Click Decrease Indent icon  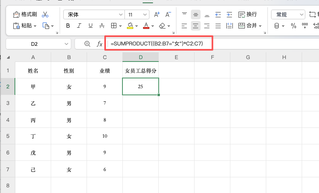pyautogui.click(x=218, y=14)
